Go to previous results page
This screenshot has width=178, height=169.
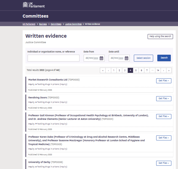point(108,70)
